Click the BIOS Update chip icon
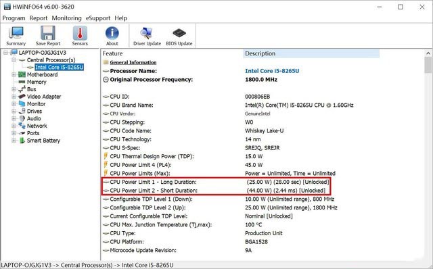The width and height of the screenshot is (433, 269). point(179,33)
